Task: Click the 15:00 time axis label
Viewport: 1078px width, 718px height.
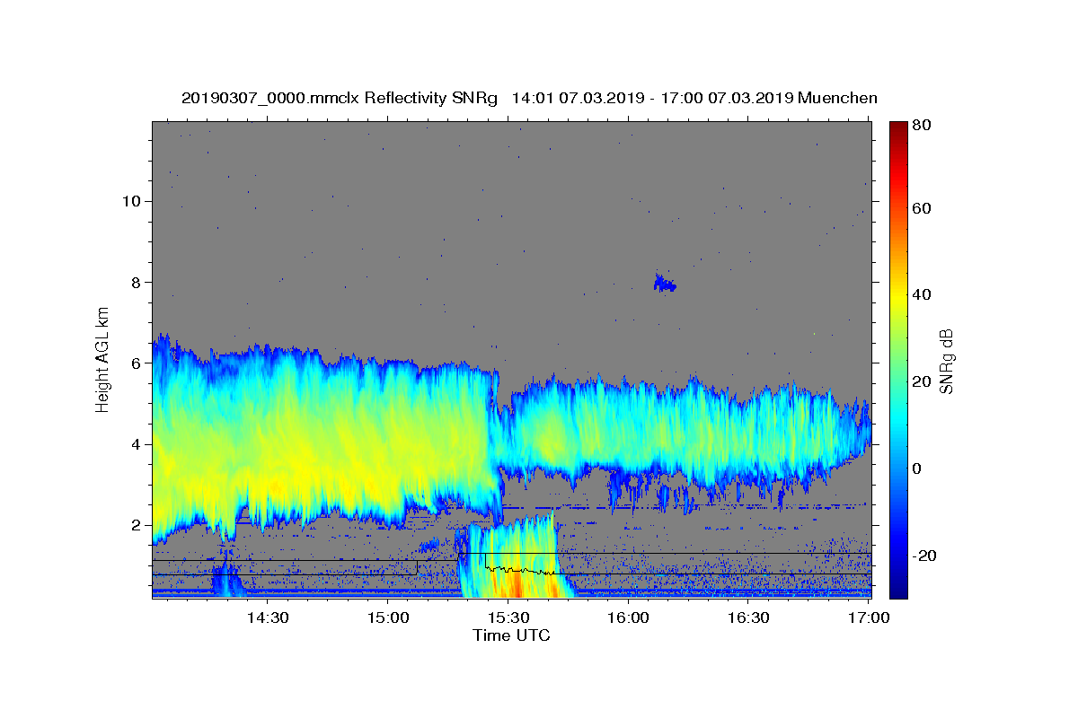Action: (x=388, y=617)
